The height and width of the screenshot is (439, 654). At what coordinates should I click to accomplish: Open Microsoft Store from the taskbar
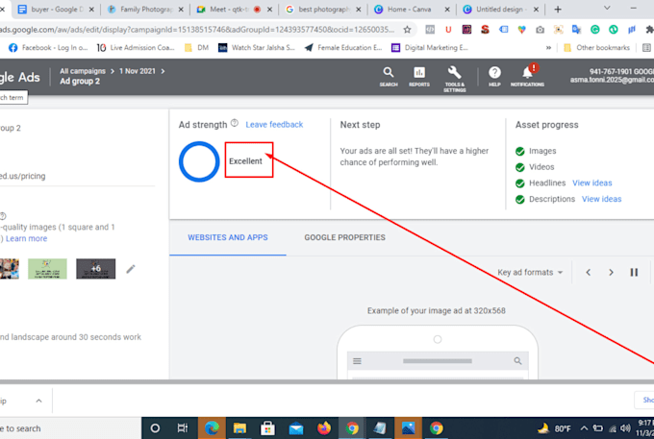coord(267,427)
